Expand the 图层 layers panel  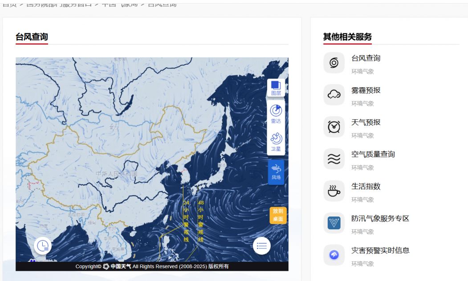pos(276,88)
